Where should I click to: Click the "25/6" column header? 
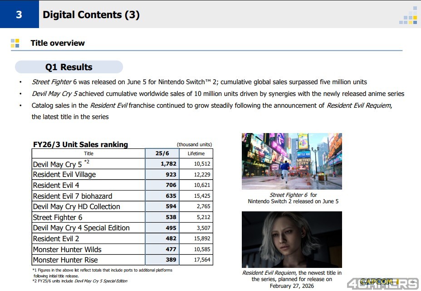162,153
